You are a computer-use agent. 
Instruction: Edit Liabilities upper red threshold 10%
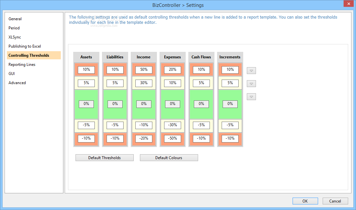tap(115, 70)
